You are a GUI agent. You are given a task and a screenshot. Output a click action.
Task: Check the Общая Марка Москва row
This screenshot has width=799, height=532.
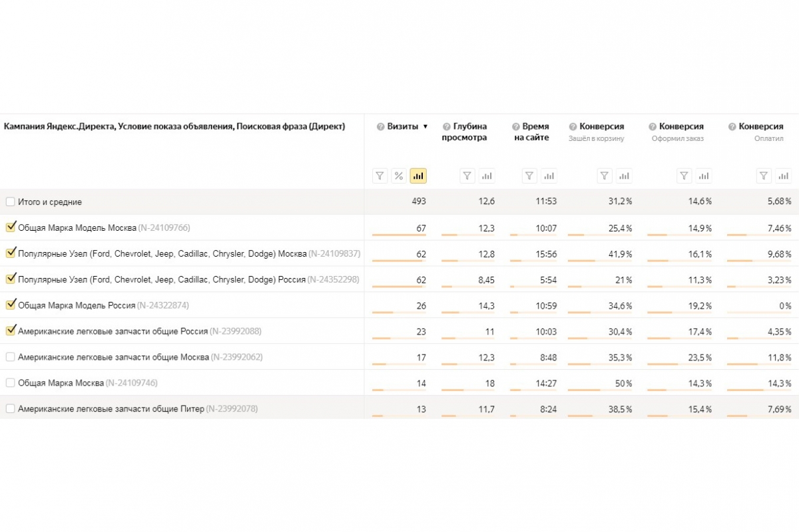coord(10,383)
